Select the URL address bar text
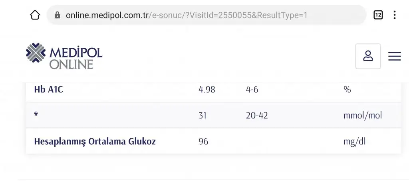This screenshot has height=191, width=409. pyautogui.click(x=187, y=16)
